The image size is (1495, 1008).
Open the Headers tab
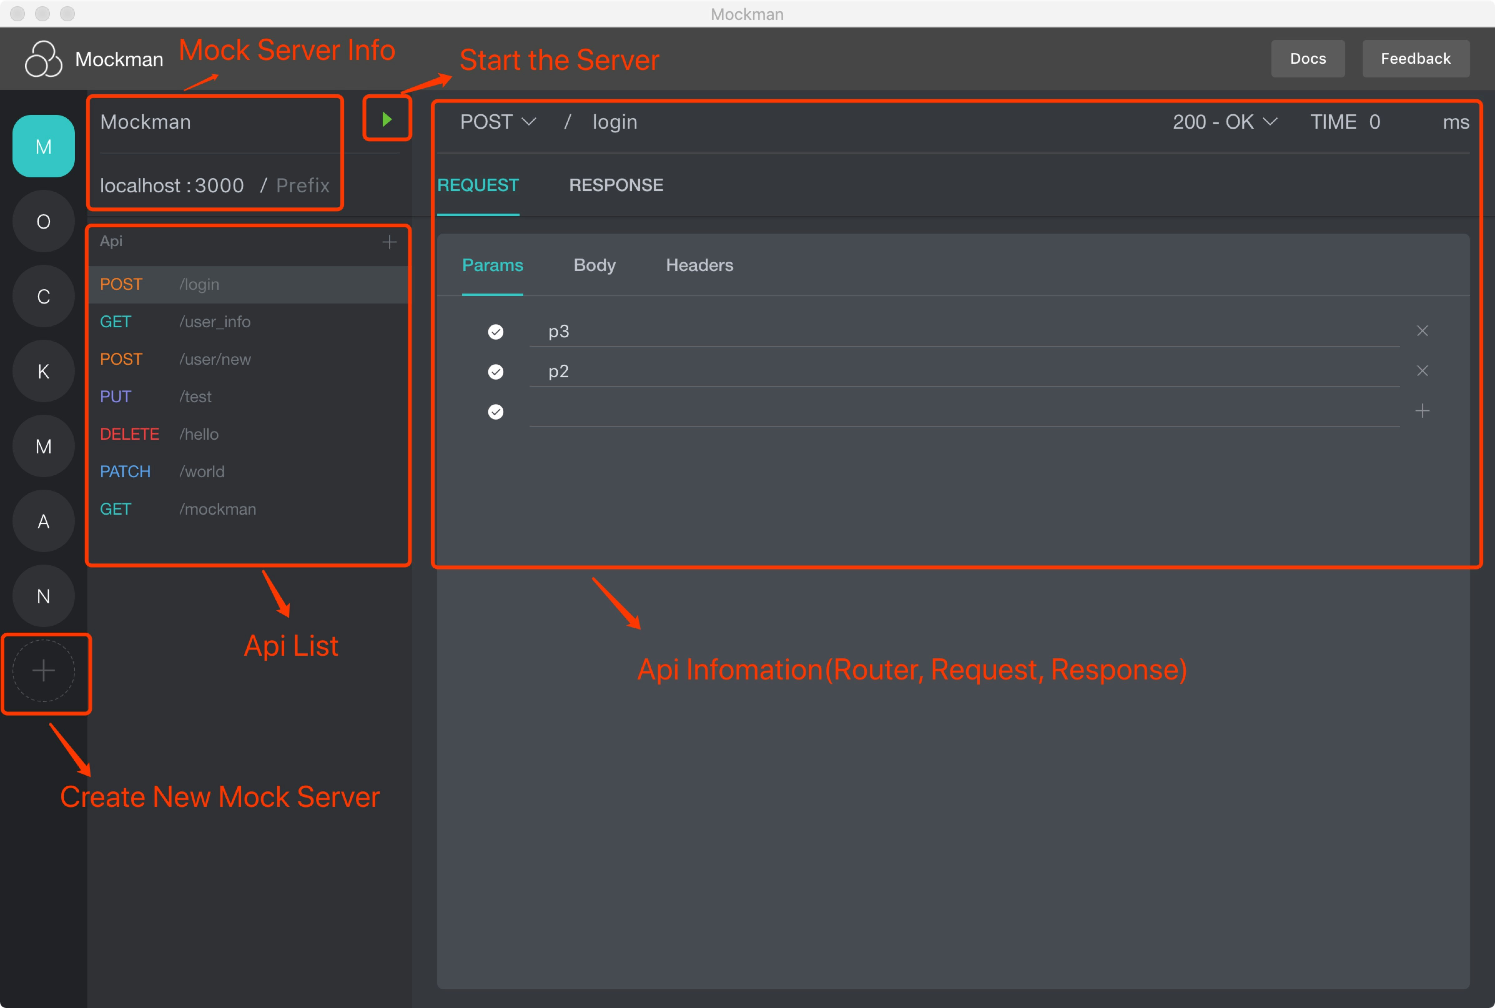tap(699, 265)
